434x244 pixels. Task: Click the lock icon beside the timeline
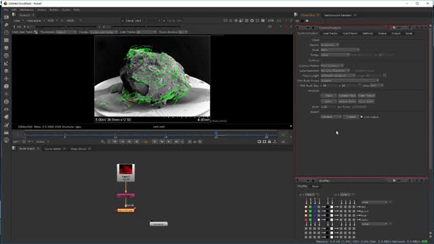269,142
